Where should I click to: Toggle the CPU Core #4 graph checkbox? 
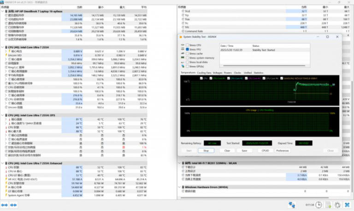coord(264,78)
